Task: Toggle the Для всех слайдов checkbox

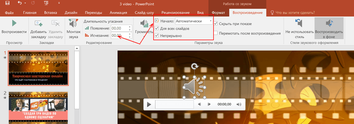Action: click(x=157, y=28)
